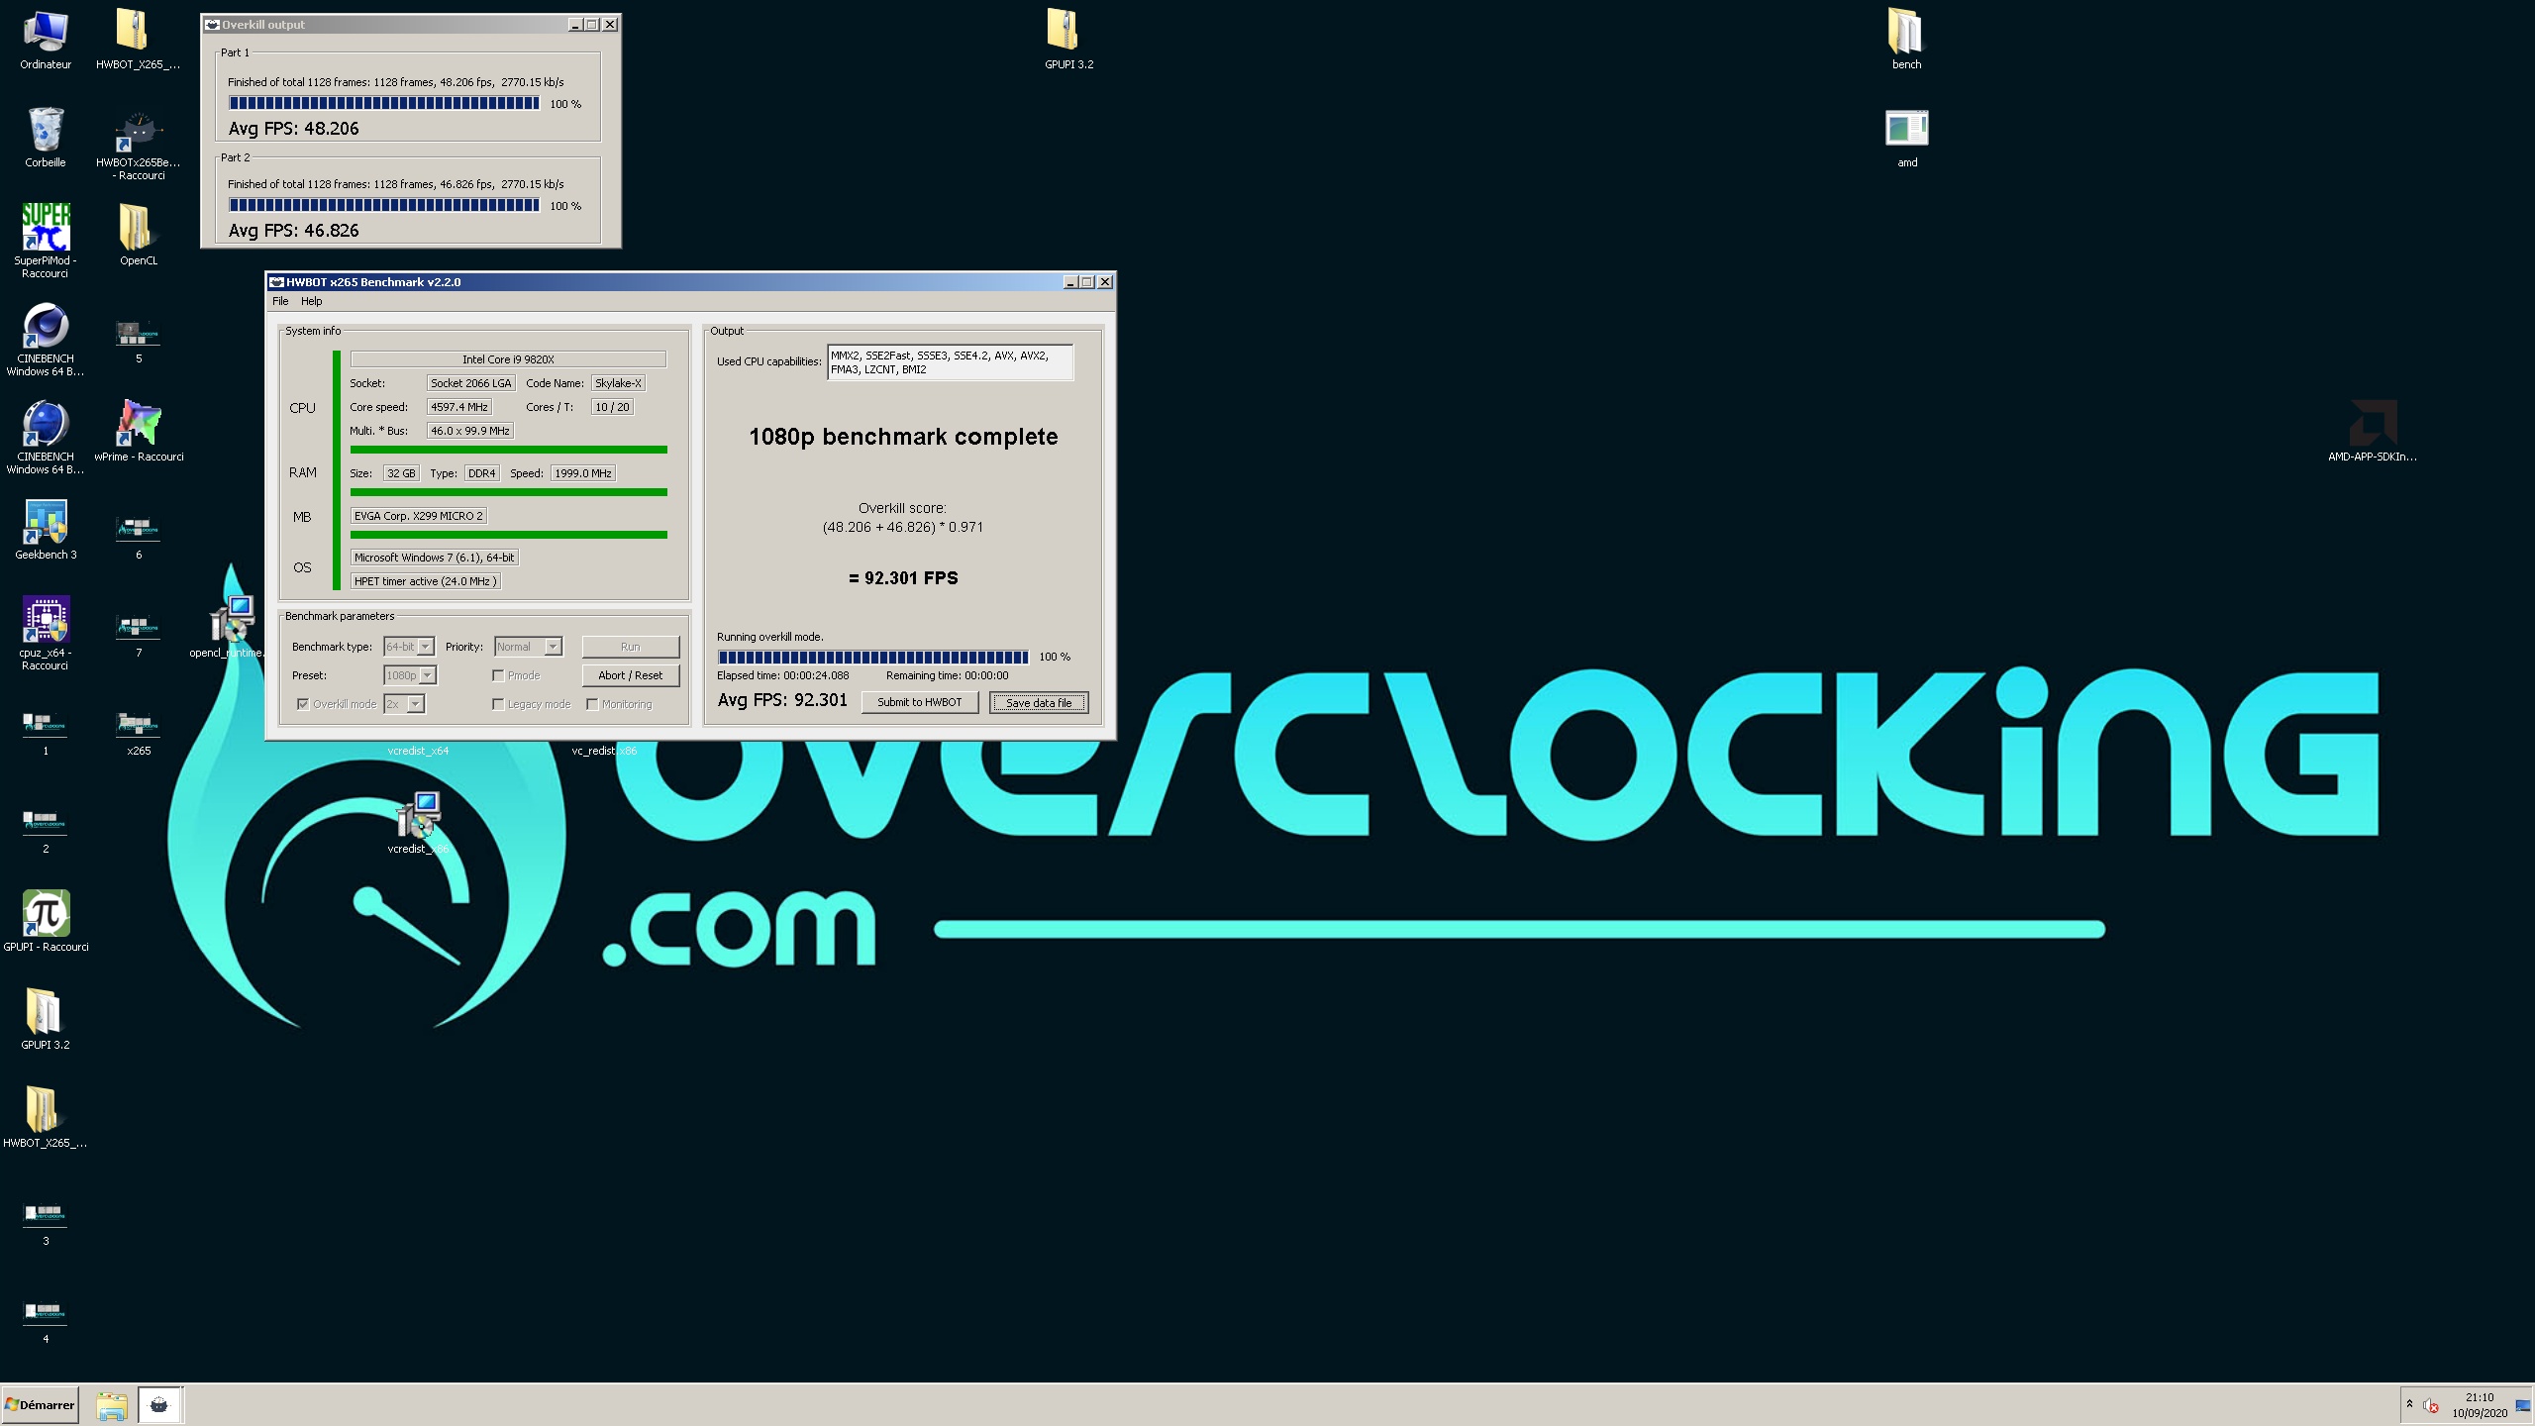2535x1426 pixels.
Task: Toggle the Monitoring checkbox
Action: pos(592,704)
